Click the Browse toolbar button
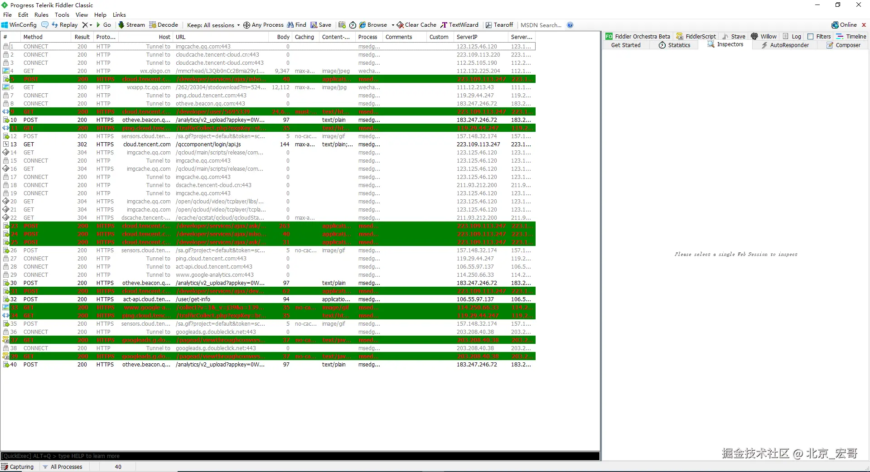The image size is (870, 472). 373,25
